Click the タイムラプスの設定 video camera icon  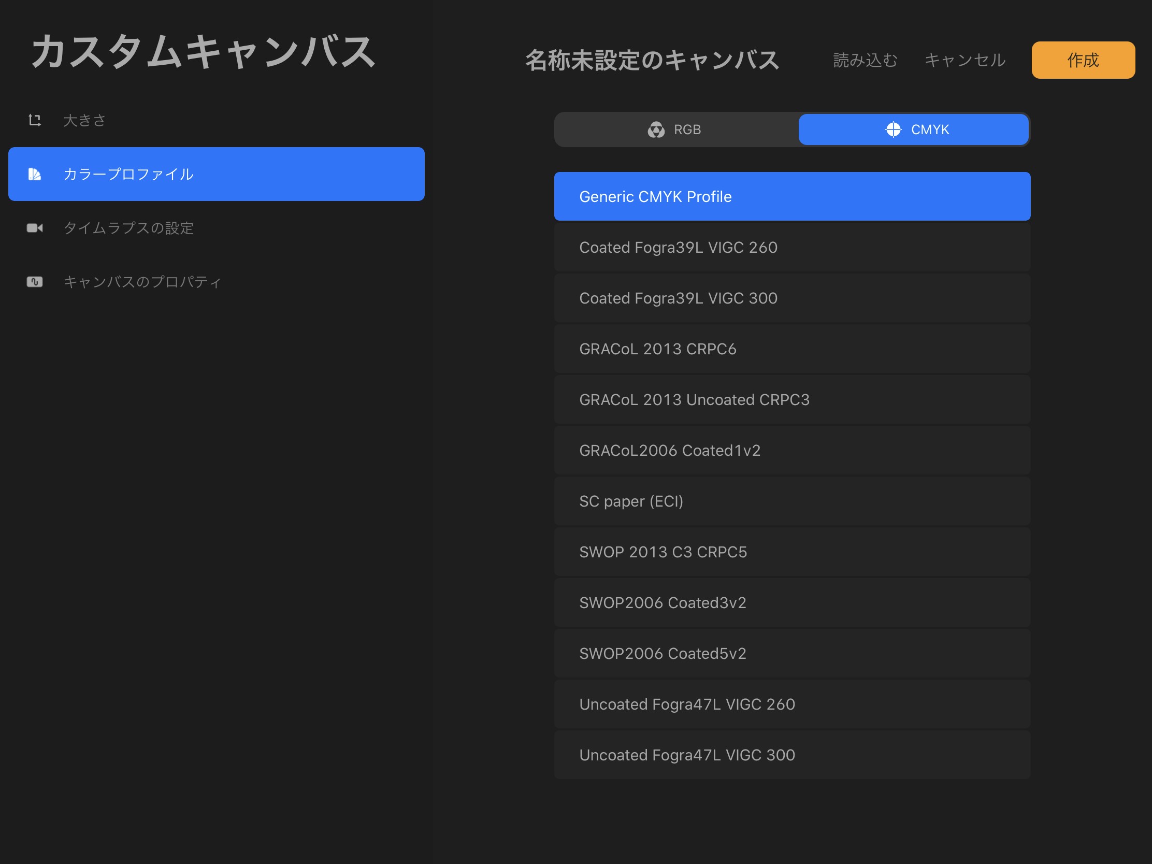(34, 228)
